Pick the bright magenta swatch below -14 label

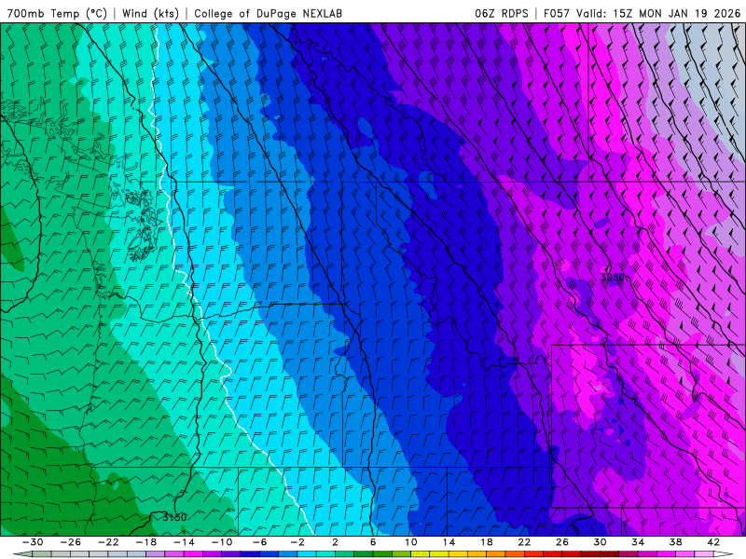[x=193, y=554]
